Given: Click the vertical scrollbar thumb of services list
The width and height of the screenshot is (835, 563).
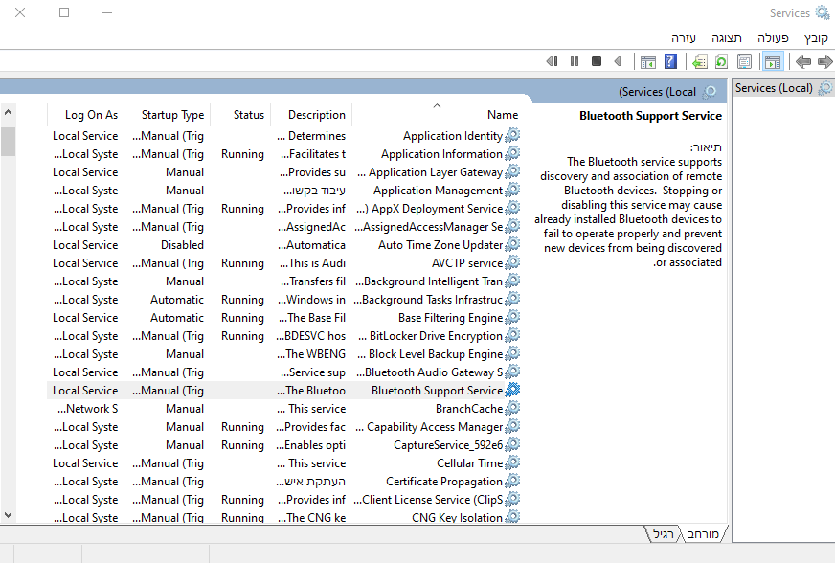Looking at the screenshot, I should tap(8, 142).
